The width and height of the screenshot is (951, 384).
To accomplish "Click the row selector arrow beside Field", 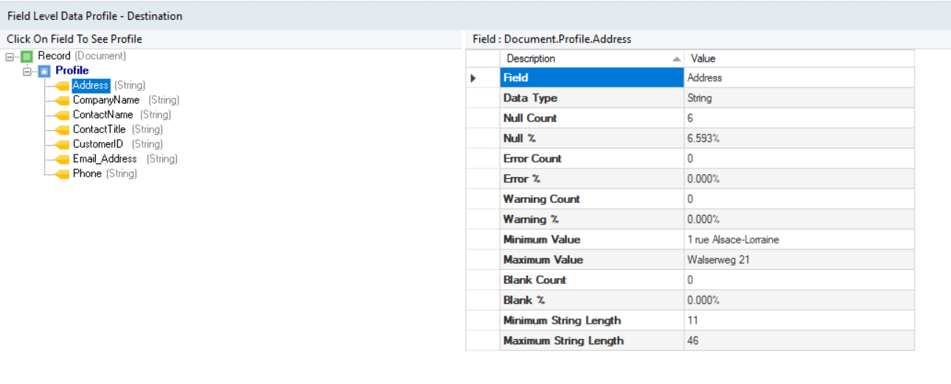I will click(473, 78).
